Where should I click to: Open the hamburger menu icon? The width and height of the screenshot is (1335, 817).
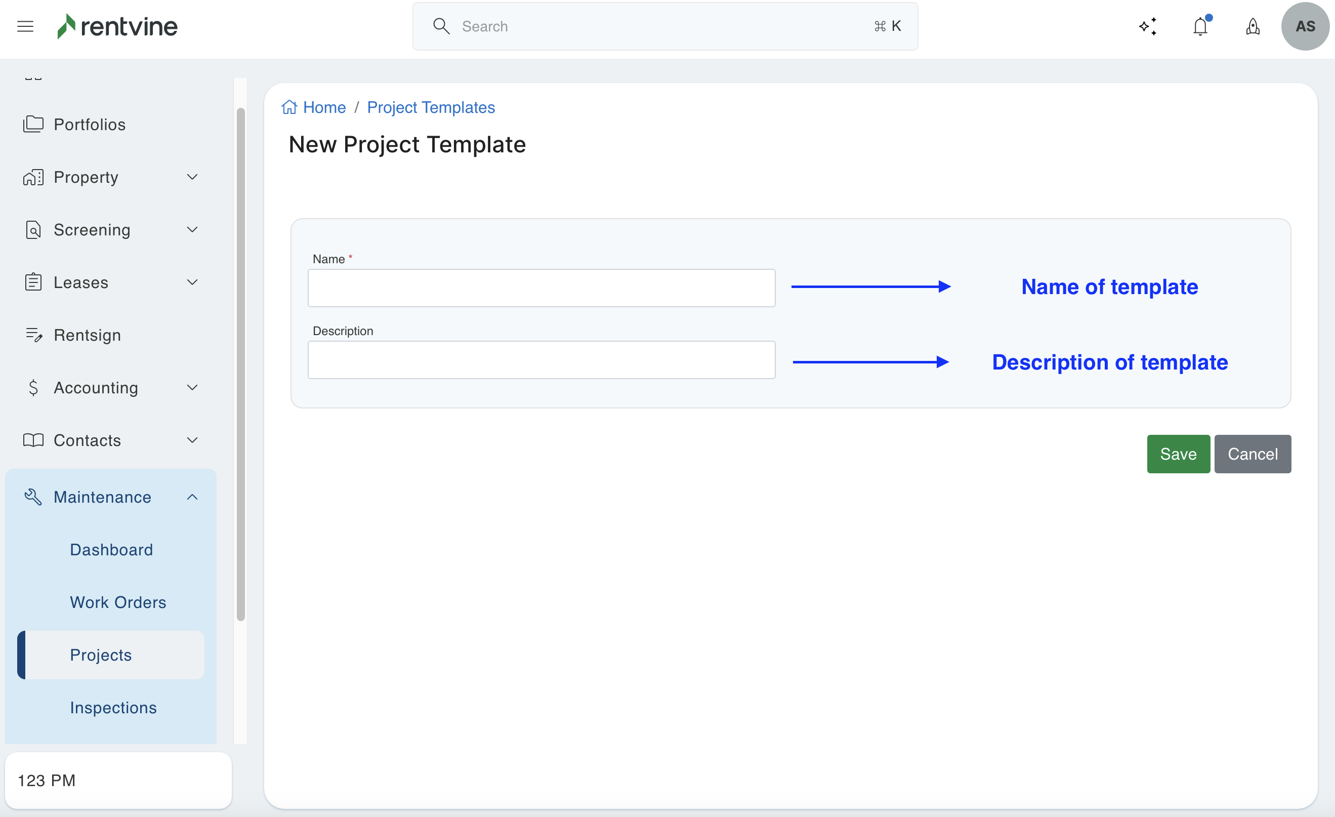(x=25, y=26)
